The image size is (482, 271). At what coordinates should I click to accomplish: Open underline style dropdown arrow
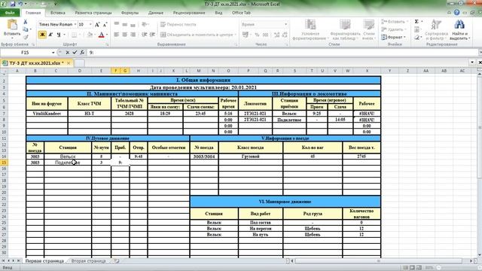coord(64,35)
